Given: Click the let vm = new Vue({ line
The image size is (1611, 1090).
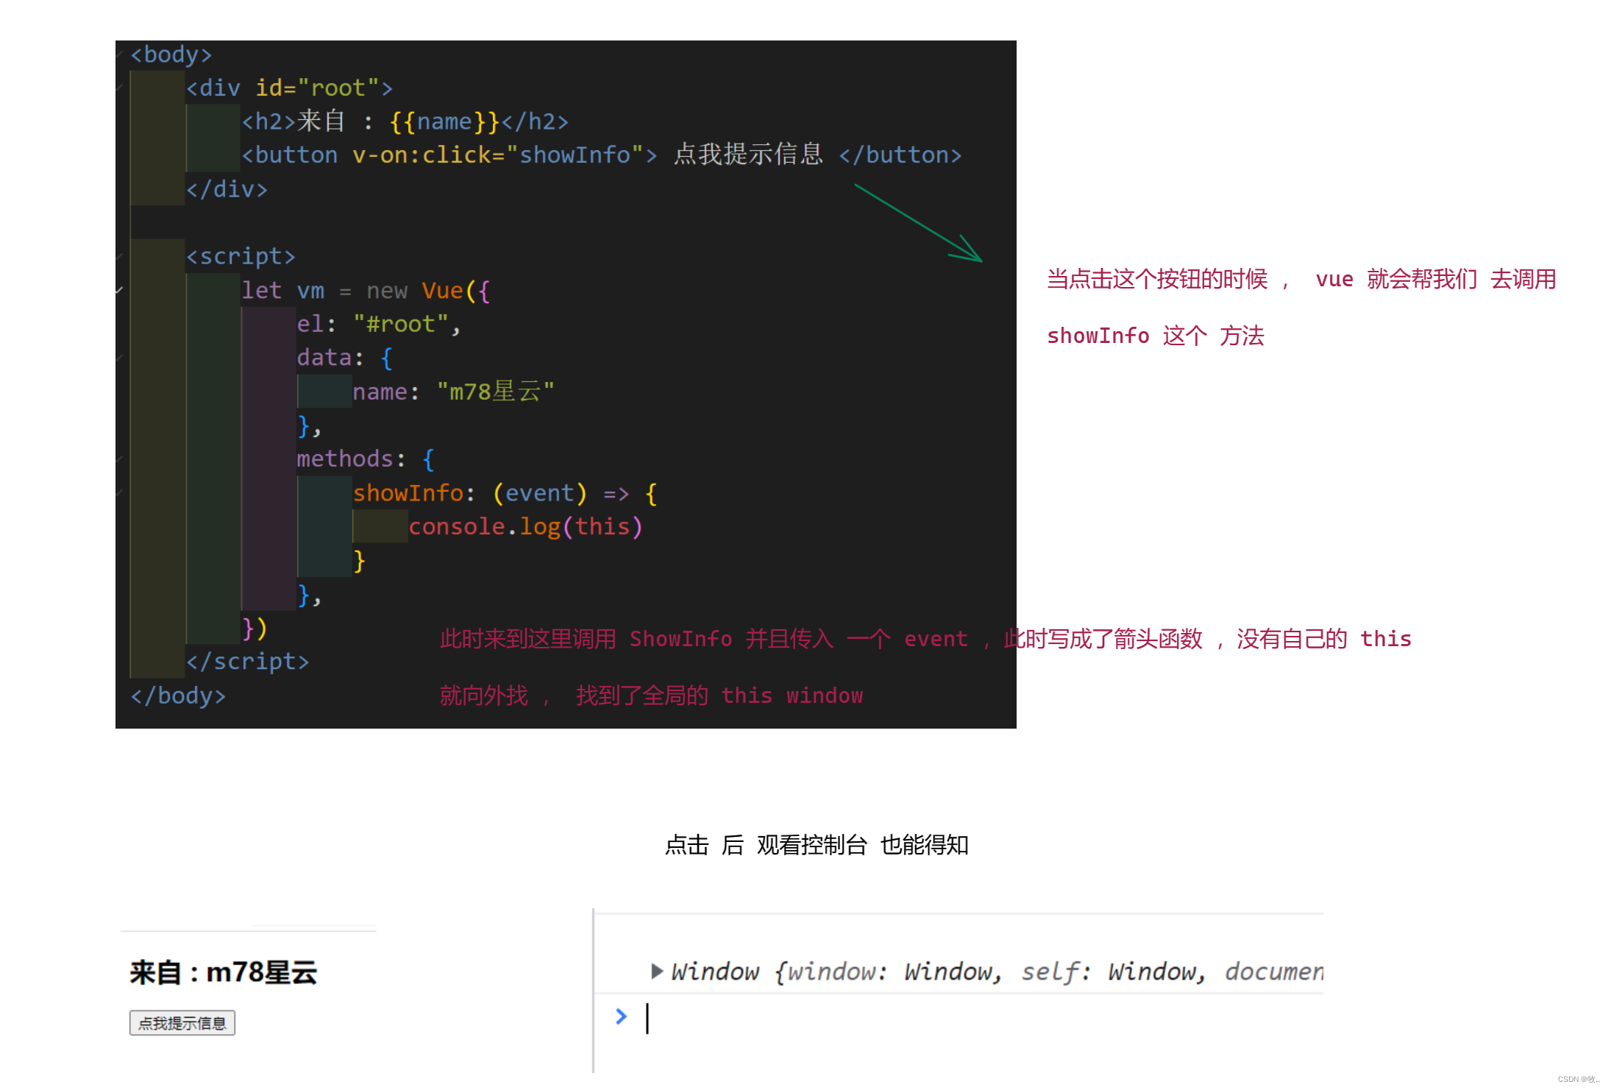Looking at the screenshot, I should coord(366,291).
